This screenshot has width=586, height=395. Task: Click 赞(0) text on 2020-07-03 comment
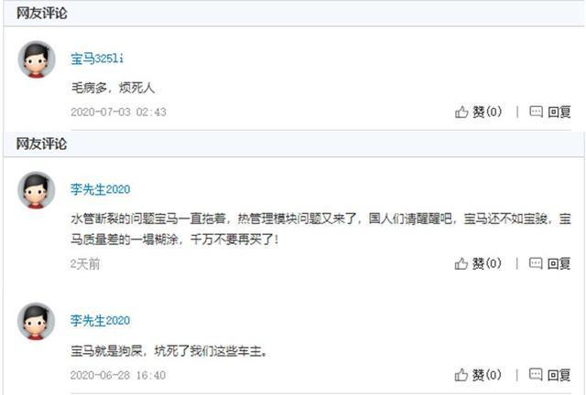pyautogui.click(x=487, y=112)
